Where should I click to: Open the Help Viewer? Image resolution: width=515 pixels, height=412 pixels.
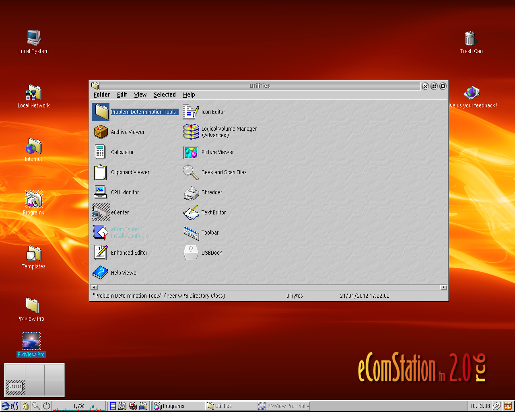point(101,273)
